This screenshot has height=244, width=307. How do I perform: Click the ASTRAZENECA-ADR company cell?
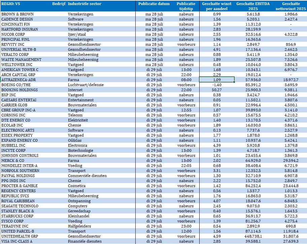coord(19,80)
